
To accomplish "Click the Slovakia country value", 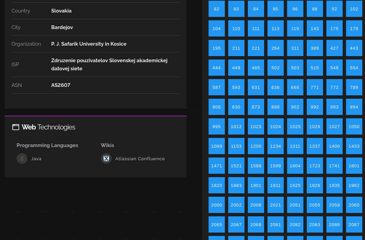I will (61, 11).
